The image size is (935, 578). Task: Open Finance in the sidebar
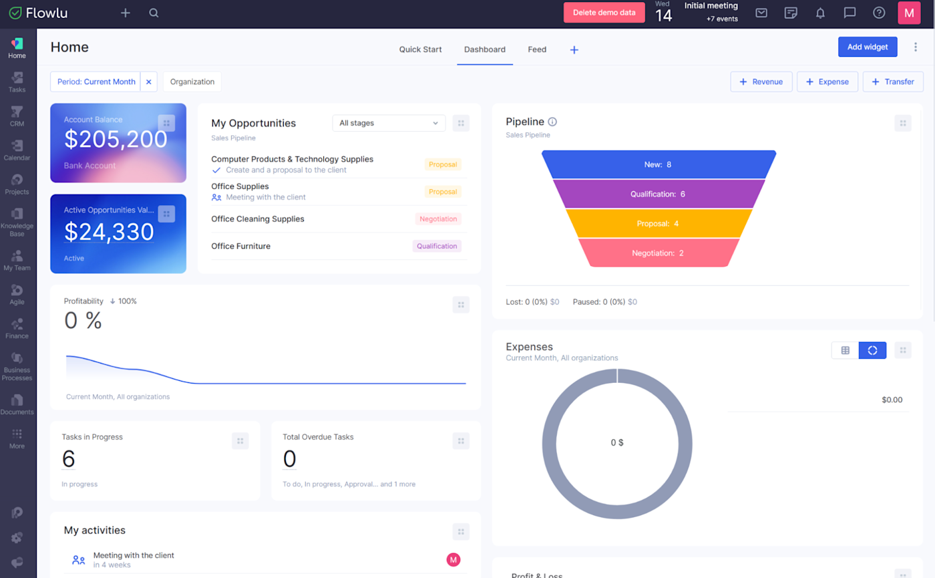[17, 329]
